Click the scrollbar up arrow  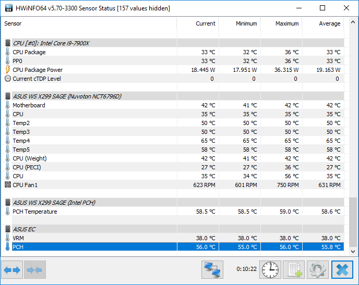353,22
